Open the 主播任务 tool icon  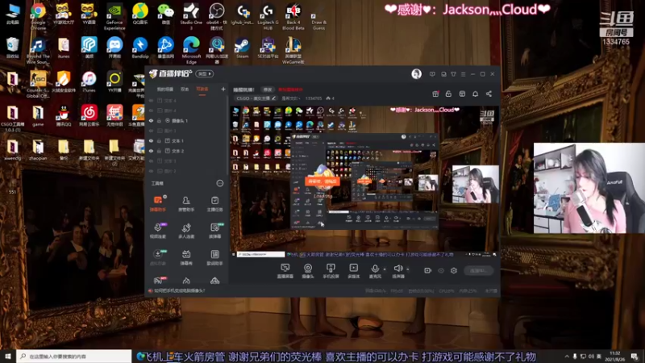tap(214, 203)
